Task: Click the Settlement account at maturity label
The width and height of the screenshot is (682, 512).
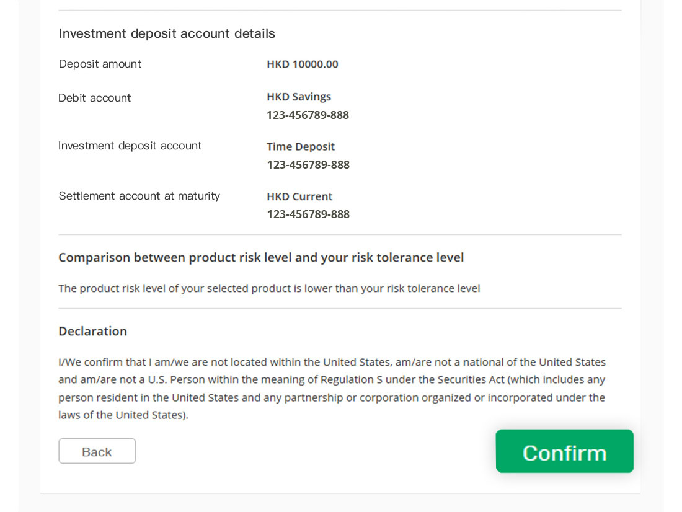Action: click(x=139, y=196)
